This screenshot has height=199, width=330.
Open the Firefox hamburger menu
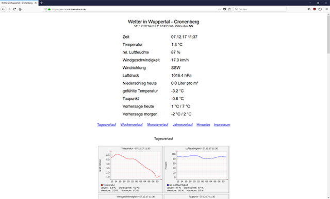pyautogui.click(x=326, y=9)
